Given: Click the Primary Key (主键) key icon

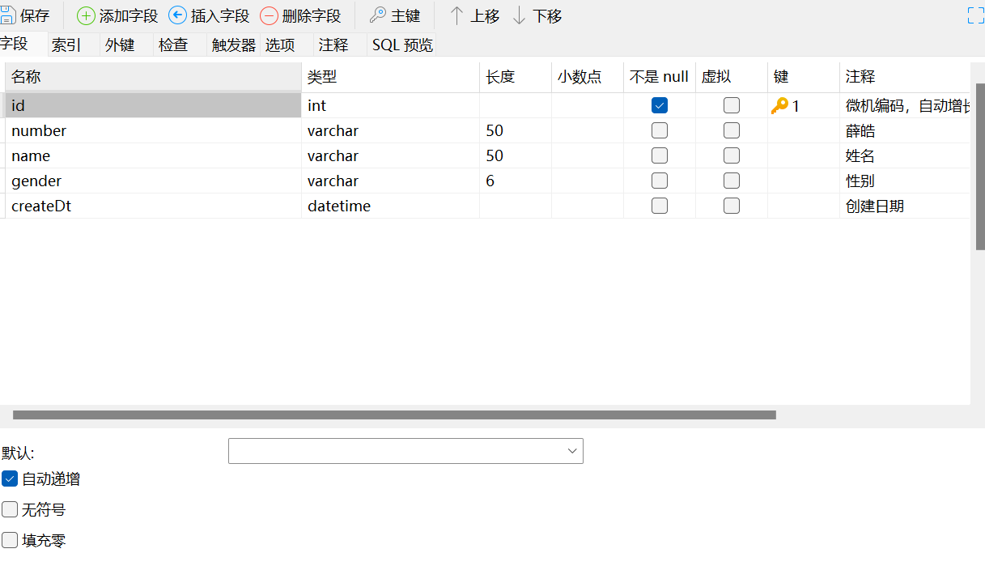Looking at the screenshot, I should (378, 16).
